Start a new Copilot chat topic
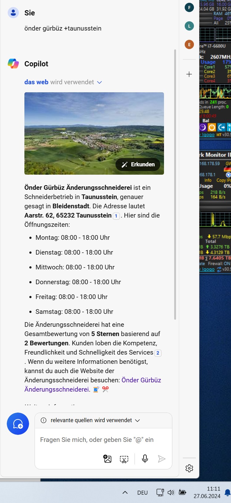The height and width of the screenshot is (503, 231). click(18, 424)
